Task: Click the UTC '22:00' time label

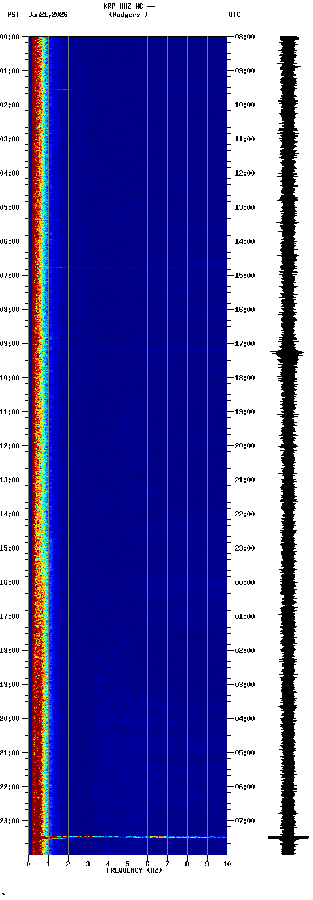Action: [x=244, y=514]
